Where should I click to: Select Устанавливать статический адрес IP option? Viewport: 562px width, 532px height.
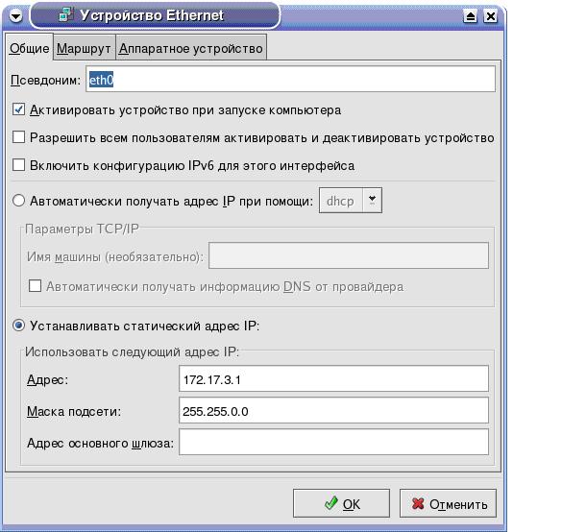[18, 326]
